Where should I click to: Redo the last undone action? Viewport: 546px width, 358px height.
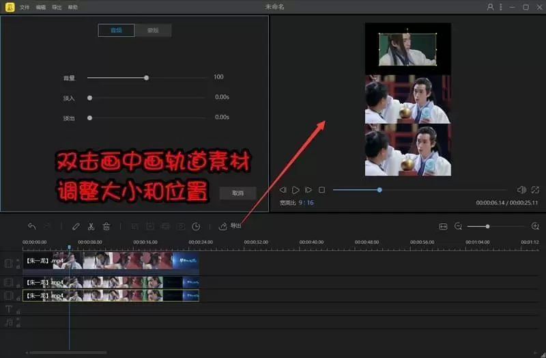coord(47,226)
